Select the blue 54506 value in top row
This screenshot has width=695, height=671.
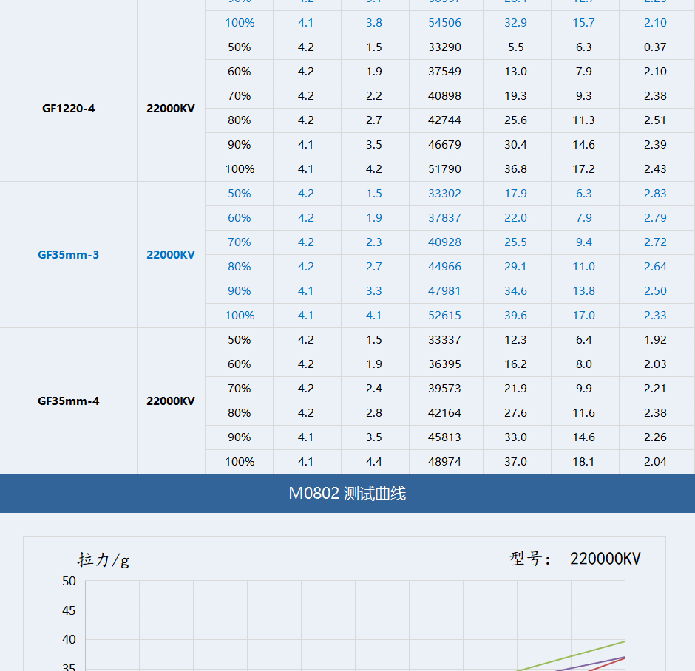pyautogui.click(x=444, y=22)
